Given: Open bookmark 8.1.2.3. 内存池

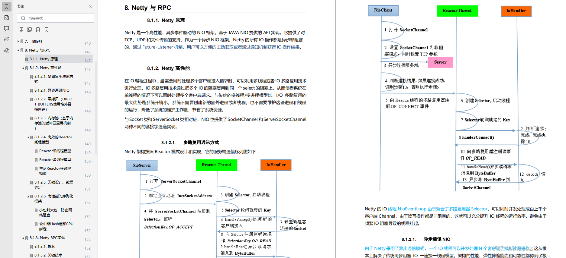Looking at the screenshot, I should tap(53, 123).
